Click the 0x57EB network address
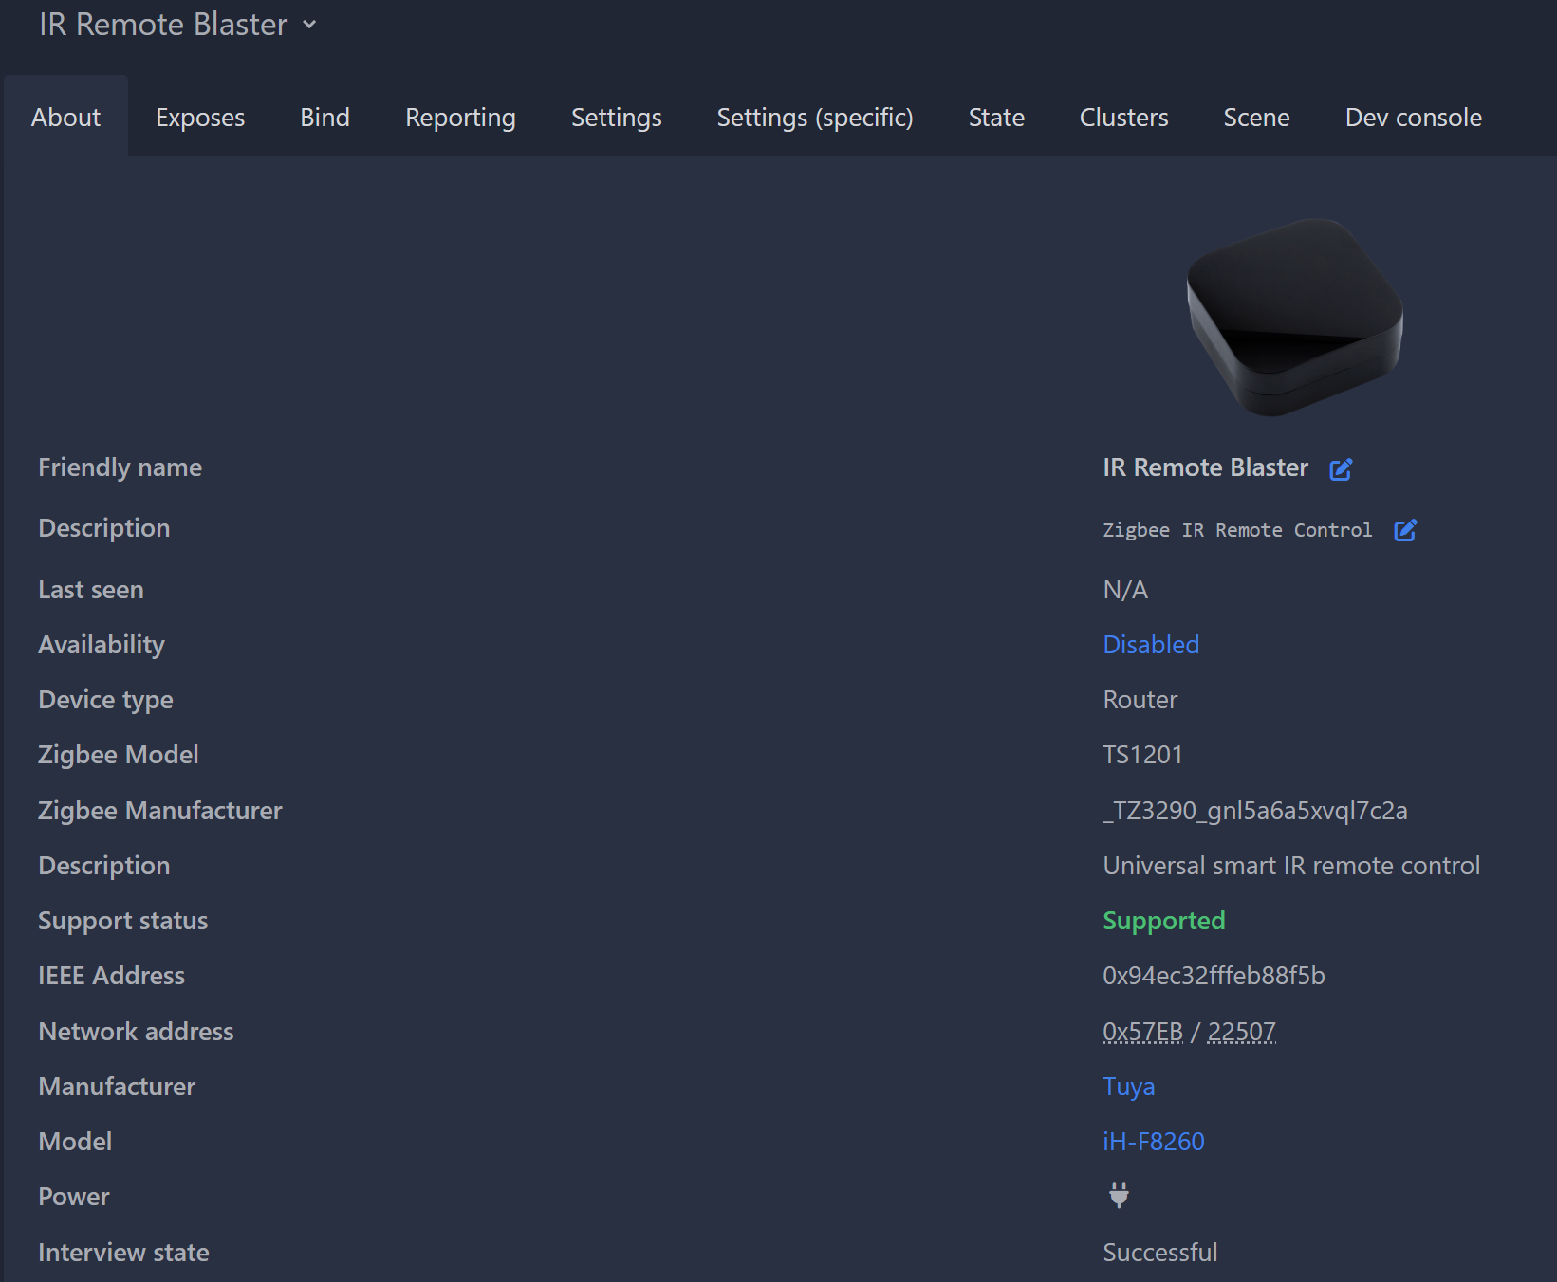This screenshot has width=1557, height=1282. click(1142, 1032)
